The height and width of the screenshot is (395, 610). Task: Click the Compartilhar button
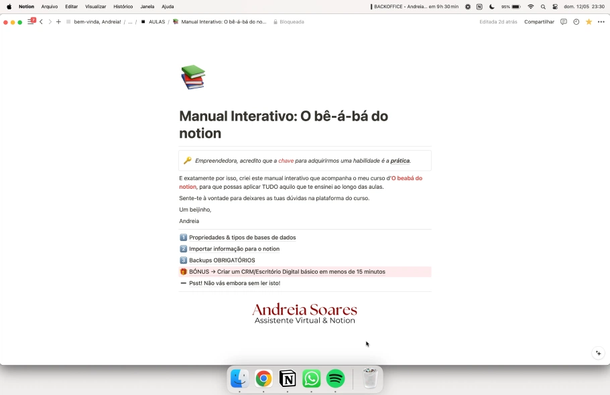539,22
